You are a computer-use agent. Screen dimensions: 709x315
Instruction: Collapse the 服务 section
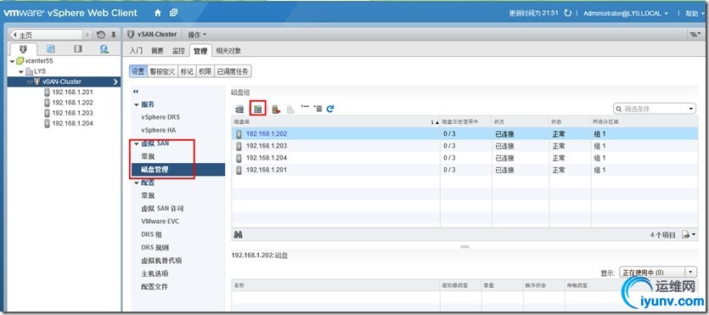[137, 104]
